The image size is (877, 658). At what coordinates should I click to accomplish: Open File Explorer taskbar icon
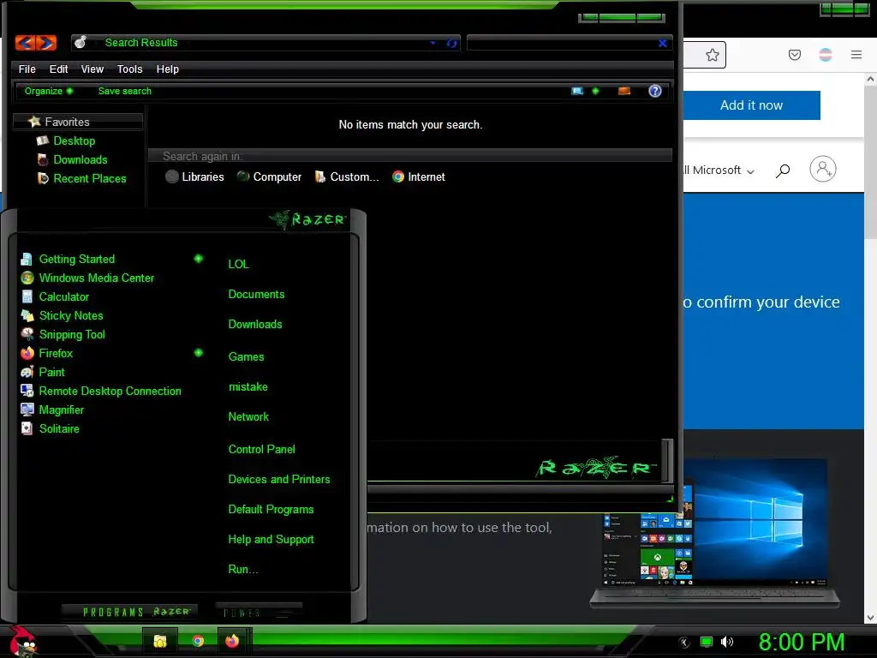[x=160, y=641]
